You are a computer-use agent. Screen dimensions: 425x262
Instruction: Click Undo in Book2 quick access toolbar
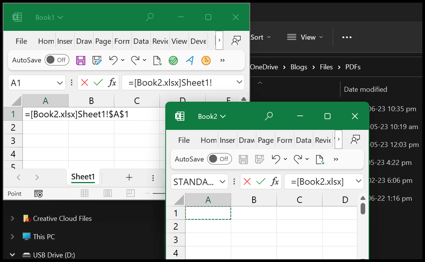(276, 159)
